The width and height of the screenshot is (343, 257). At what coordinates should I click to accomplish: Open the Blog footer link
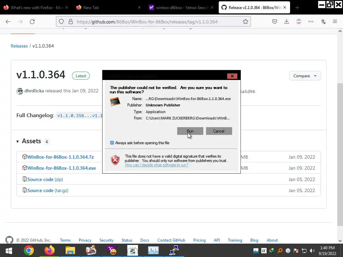pyautogui.click(x=254, y=240)
